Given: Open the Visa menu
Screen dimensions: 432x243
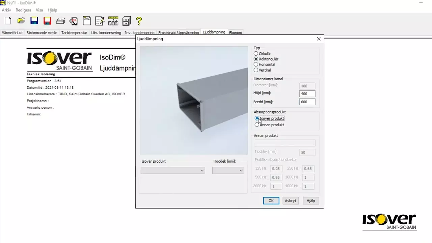Looking at the screenshot, I should (x=39, y=10).
